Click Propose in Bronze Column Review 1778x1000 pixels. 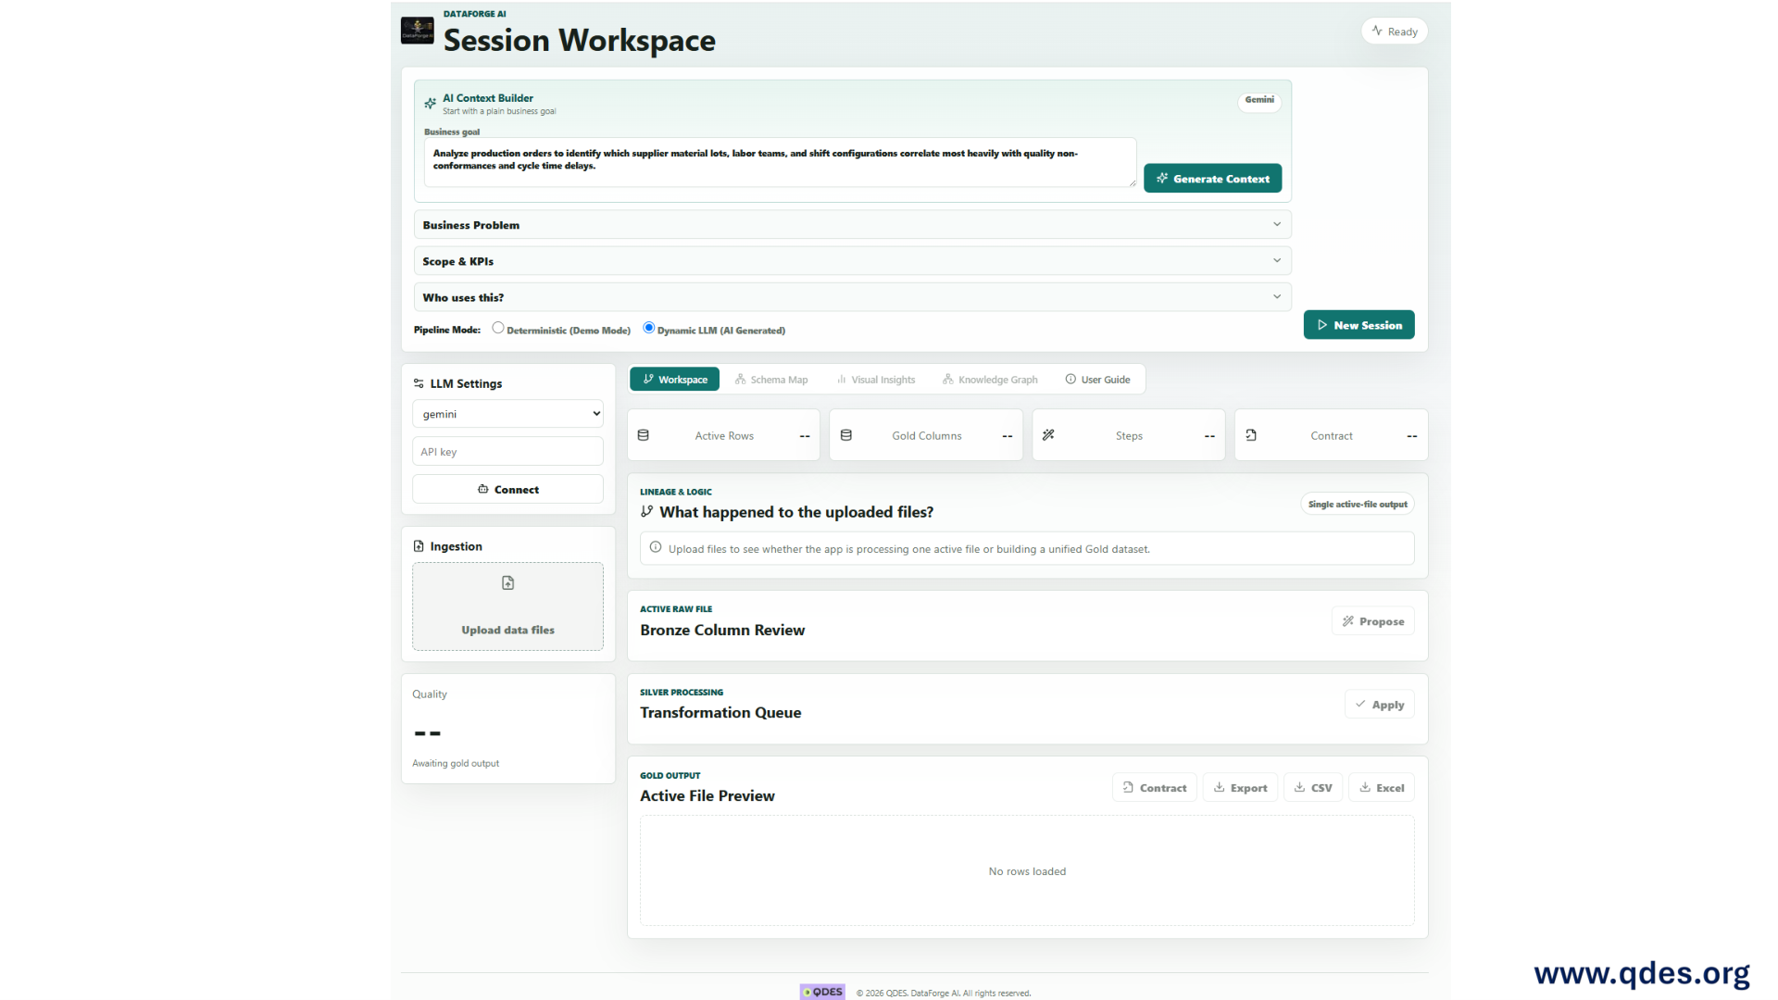tap(1372, 621)
